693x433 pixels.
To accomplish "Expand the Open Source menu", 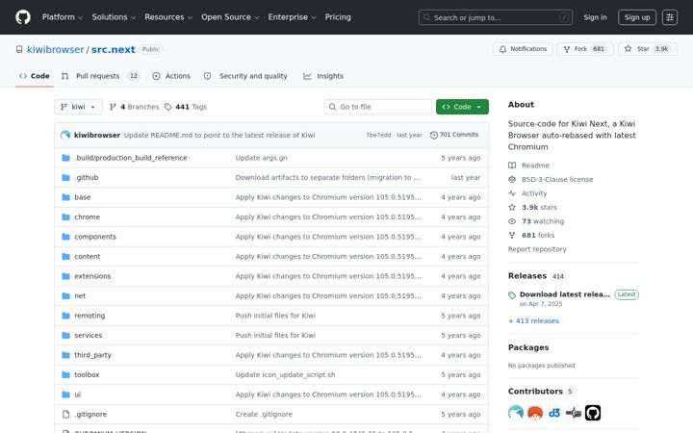I will pos(230,17).
